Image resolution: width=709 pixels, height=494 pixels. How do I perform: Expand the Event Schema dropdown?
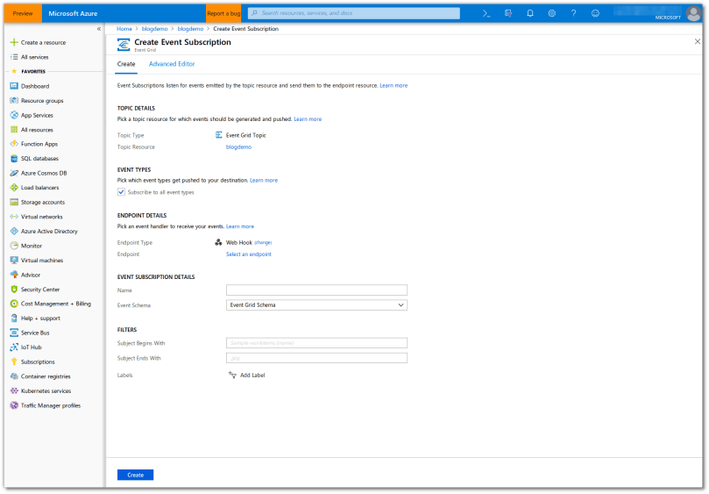pos(316,305)
